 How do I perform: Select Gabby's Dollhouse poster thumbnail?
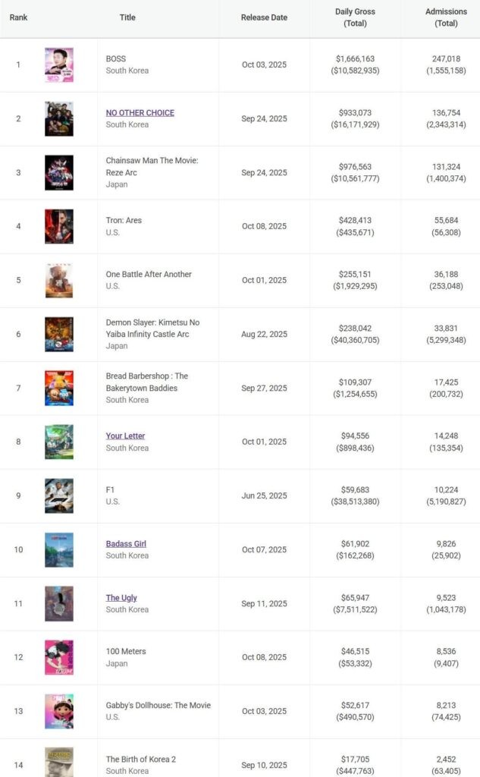pos(59,712)
